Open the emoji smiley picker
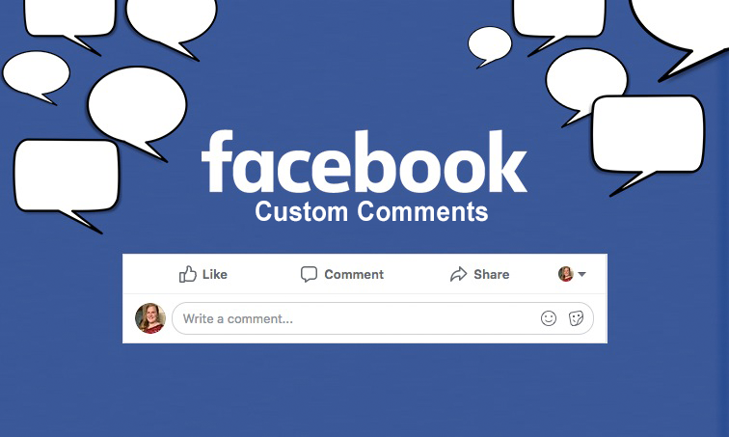The width and height of the screenshot is (729, 437). click(549, 318)
